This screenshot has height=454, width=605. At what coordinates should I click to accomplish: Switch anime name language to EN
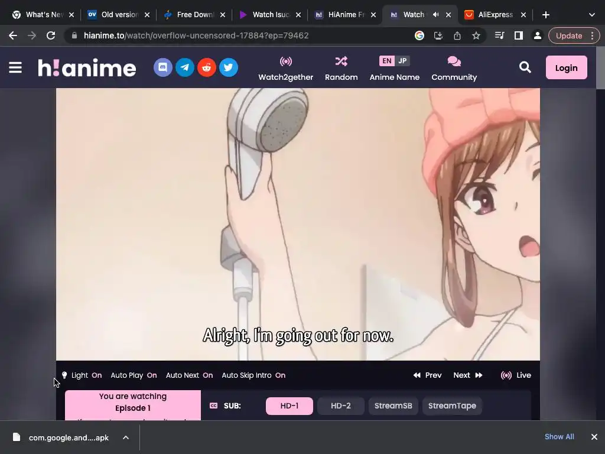click(386, 61)
